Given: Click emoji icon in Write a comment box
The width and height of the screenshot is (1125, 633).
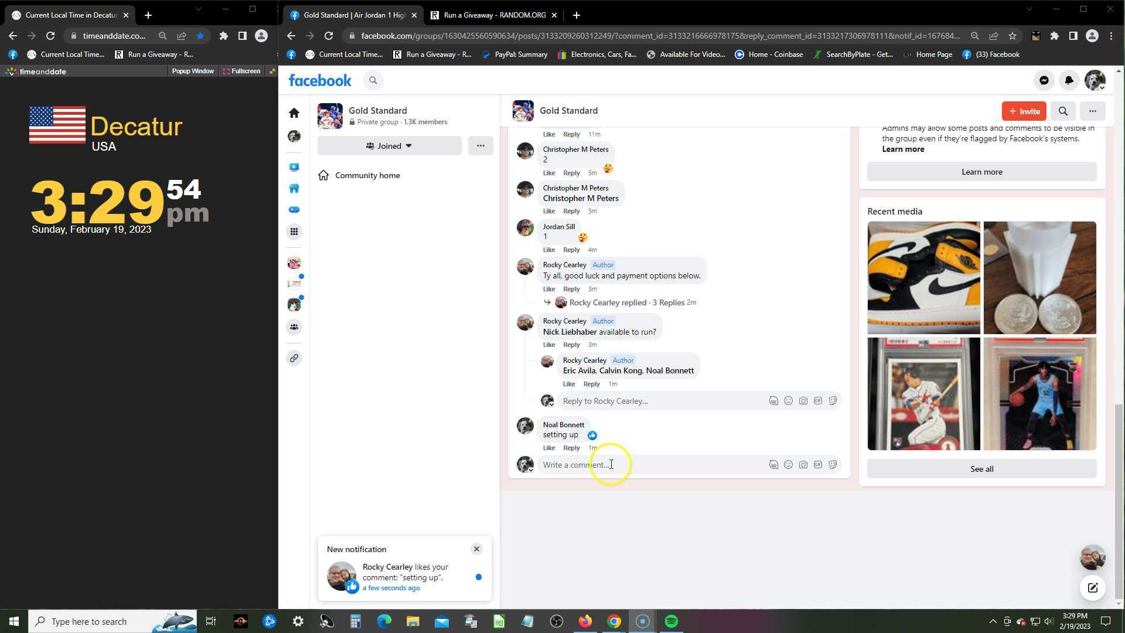Looking at the screenshot, I should [x=788, y=465].
